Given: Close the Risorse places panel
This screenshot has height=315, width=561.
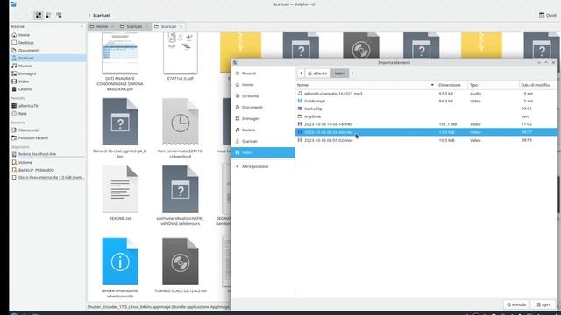Looking at the screenshot, I should (x=82, y=26).
